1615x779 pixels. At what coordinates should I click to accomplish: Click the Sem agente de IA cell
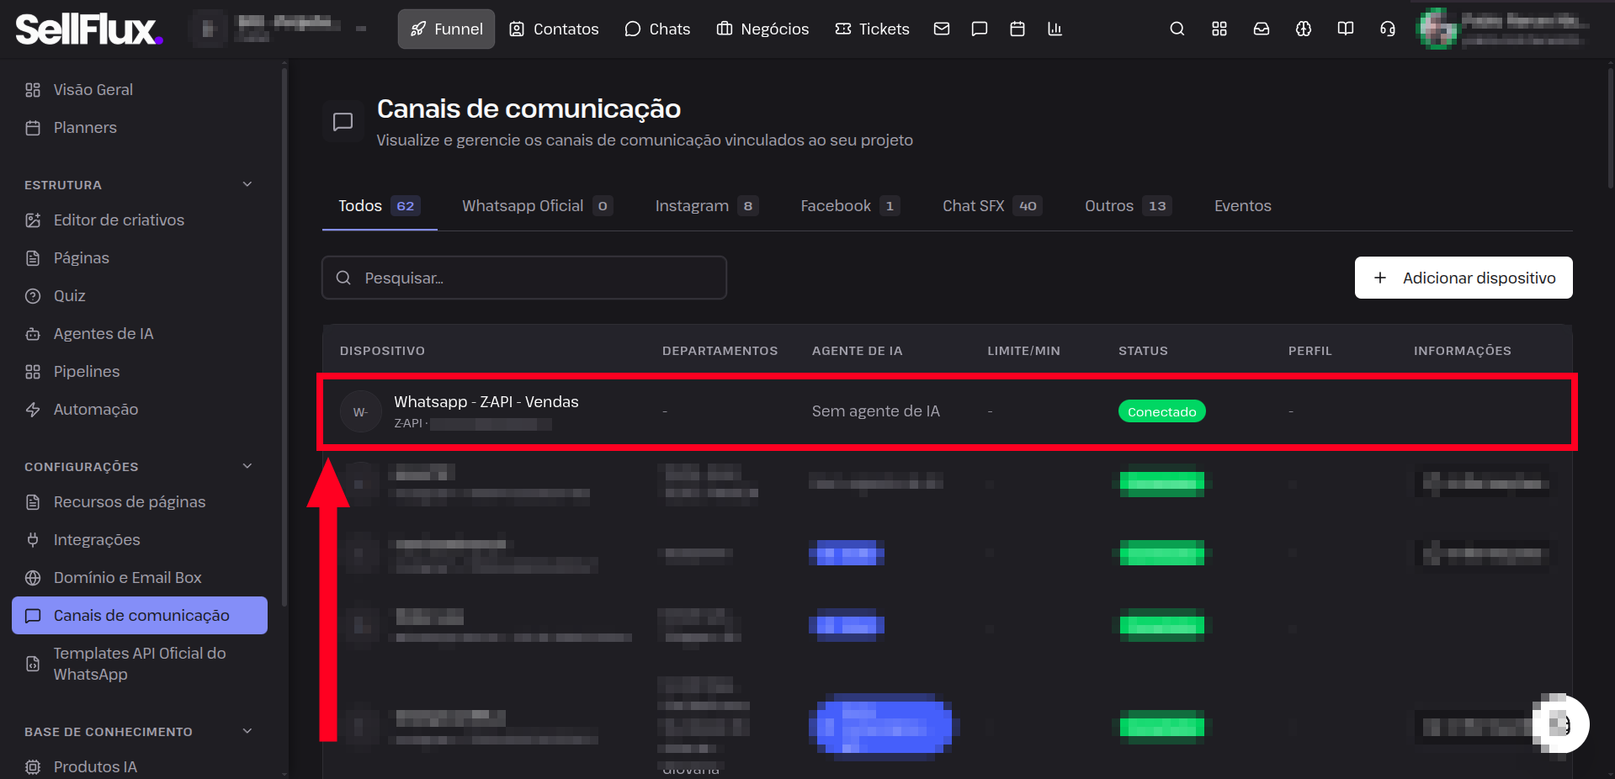876,411
